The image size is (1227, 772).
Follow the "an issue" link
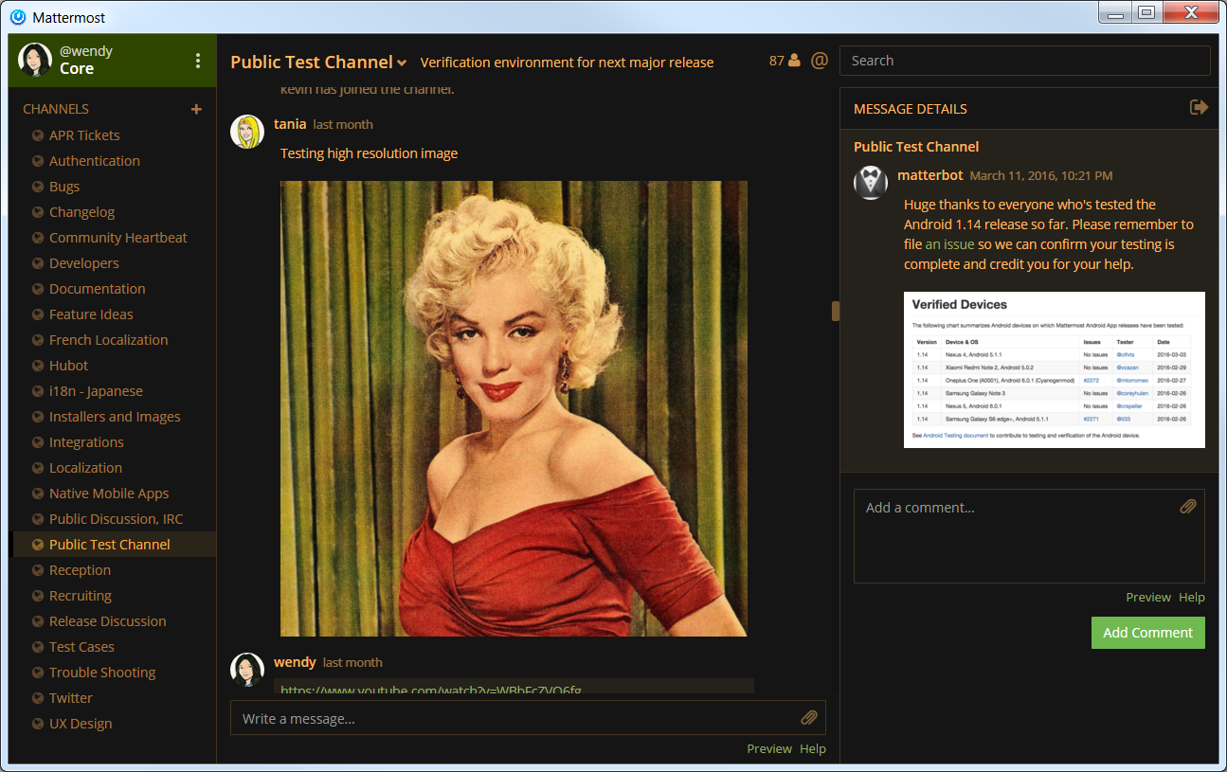[950, 244]
